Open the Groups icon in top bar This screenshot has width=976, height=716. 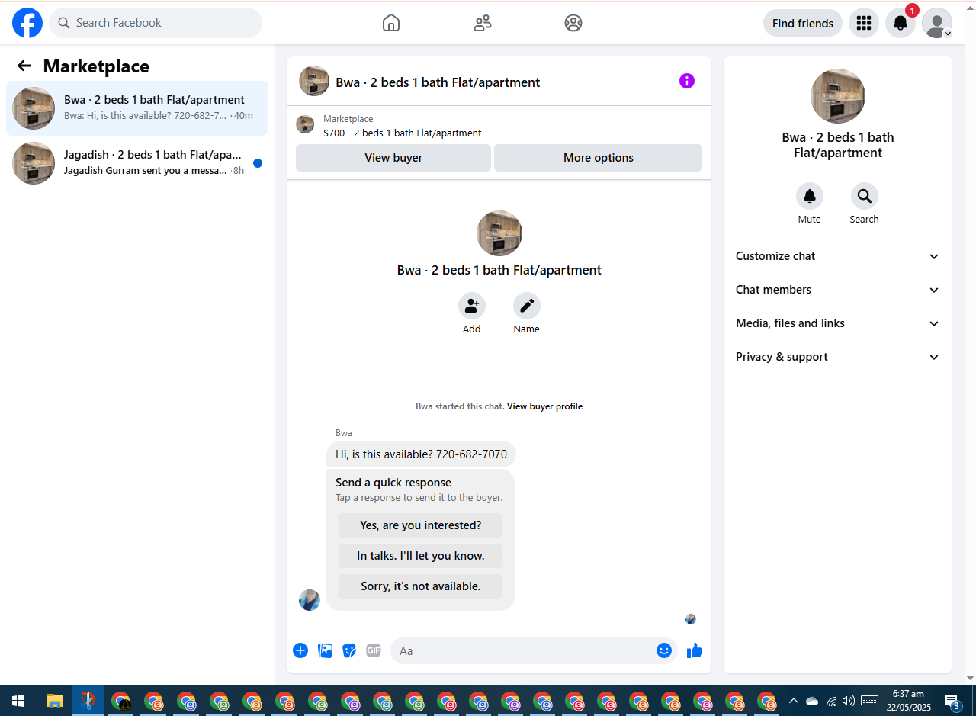573,23
